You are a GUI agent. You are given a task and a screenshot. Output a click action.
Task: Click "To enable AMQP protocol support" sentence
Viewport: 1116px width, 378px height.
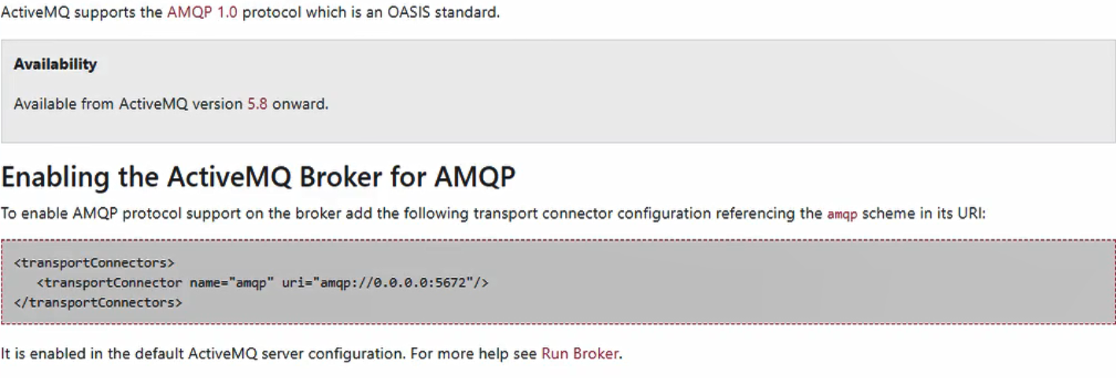(x=126, y=213)
